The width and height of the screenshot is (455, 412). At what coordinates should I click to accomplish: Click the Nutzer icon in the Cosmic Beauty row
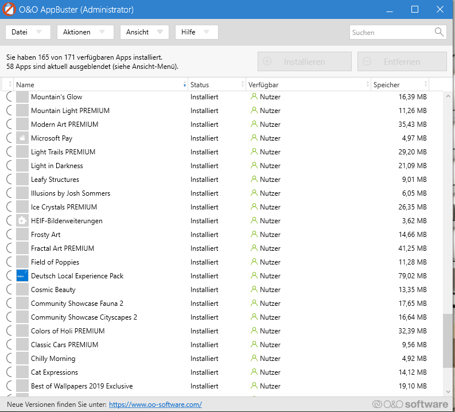click(254, 290)
